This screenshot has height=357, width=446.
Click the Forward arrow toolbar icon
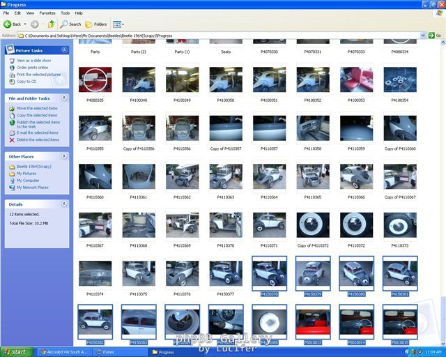[34, 24]
